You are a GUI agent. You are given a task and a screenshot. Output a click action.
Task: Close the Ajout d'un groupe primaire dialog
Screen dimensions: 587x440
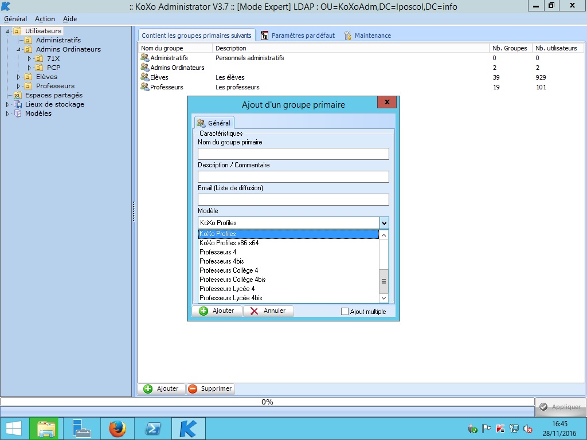pos(387,102)
